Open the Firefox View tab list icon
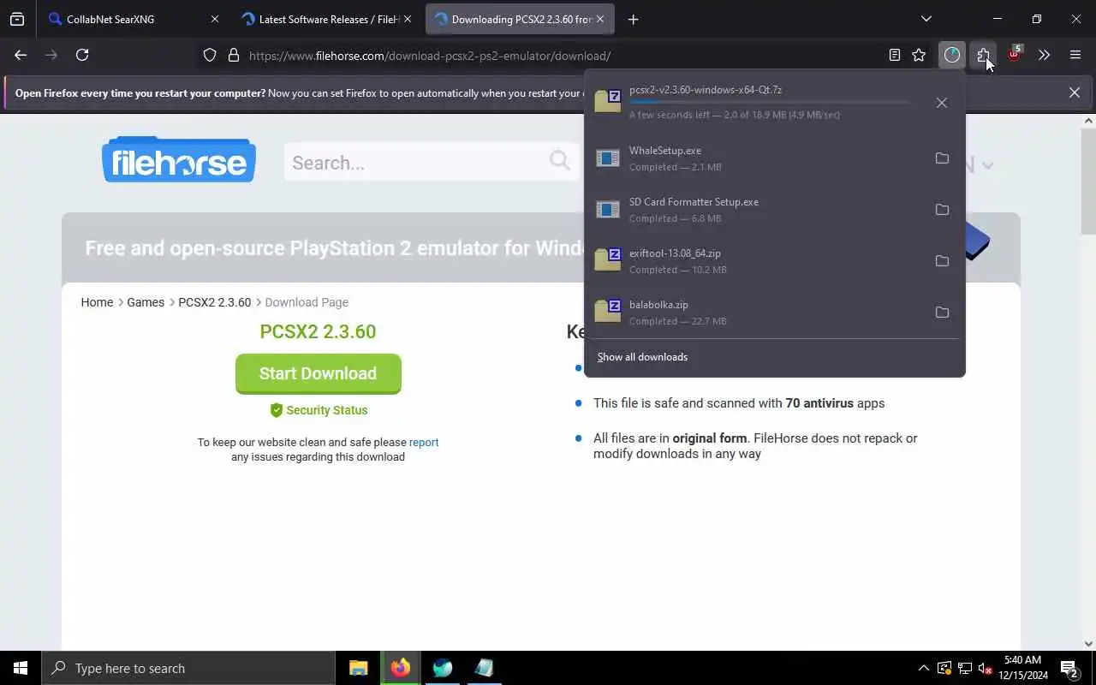The width and height of the screenshot is (1096, 685). pyautogui.click(x=17, y=19)
